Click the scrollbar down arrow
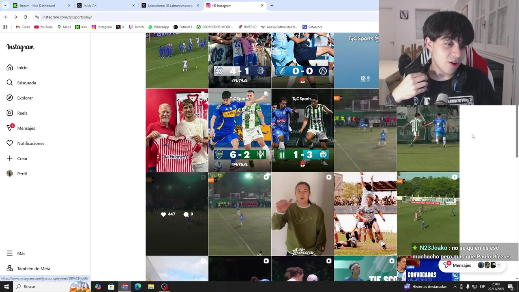 [517, 279]
